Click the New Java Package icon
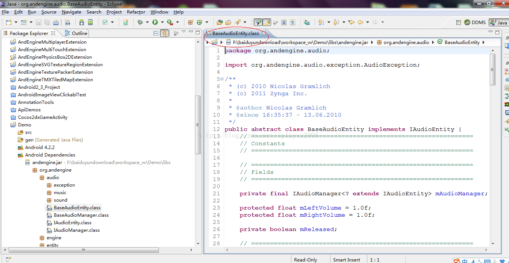 pos(190,22)
